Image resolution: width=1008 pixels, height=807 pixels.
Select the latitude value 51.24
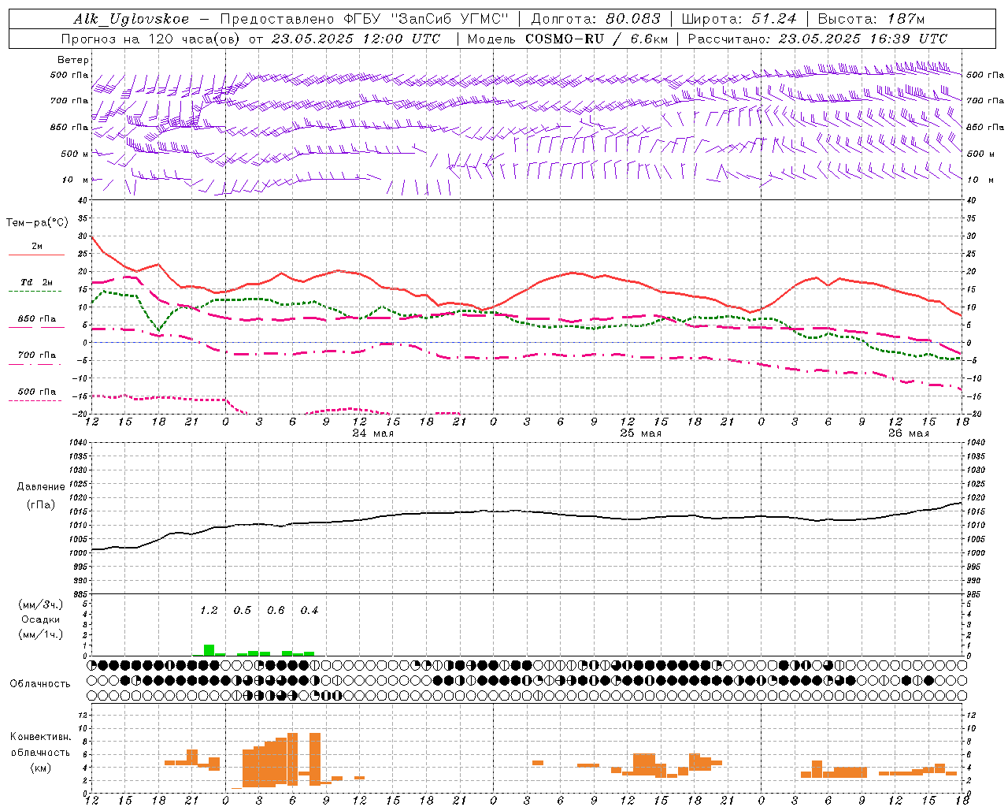pyautogui.click(x=773, y=19)
